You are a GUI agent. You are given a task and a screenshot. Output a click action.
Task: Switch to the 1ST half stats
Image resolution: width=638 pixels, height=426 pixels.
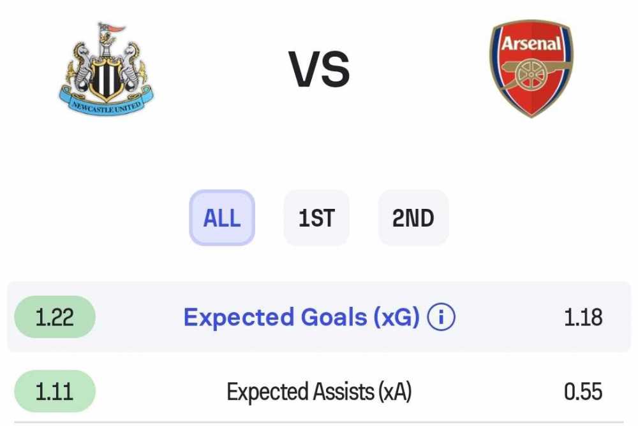click(316, 218)
